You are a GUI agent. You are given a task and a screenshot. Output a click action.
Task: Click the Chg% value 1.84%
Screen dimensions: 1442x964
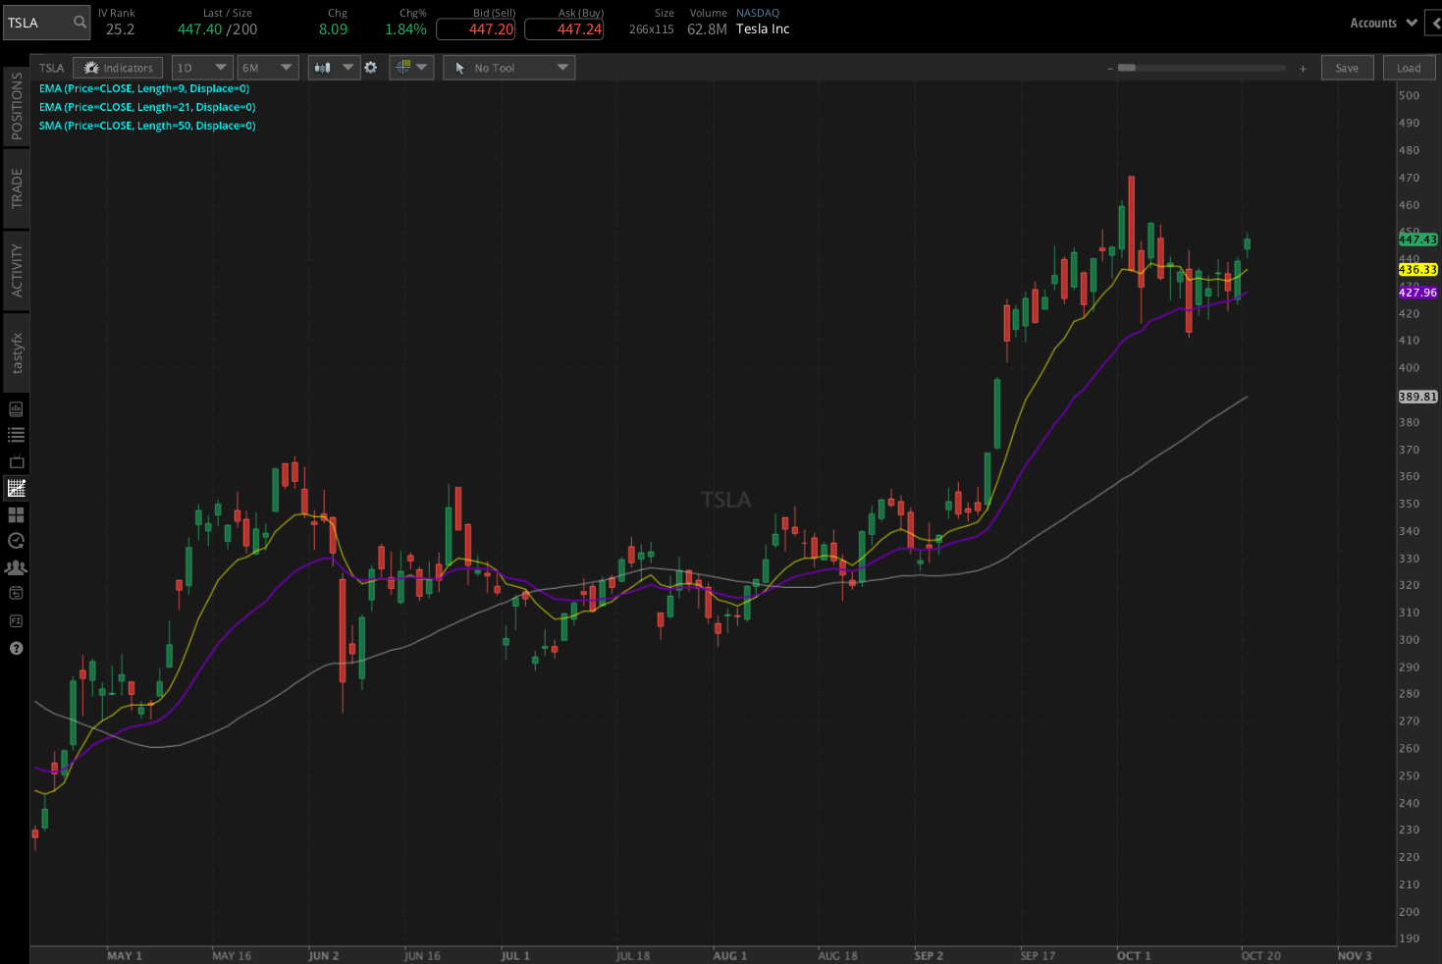[405, 29]
